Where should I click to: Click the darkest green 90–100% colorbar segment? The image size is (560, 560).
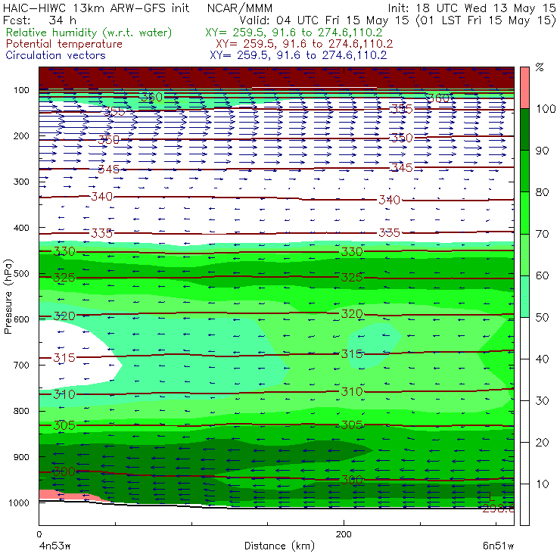[524, 129]
